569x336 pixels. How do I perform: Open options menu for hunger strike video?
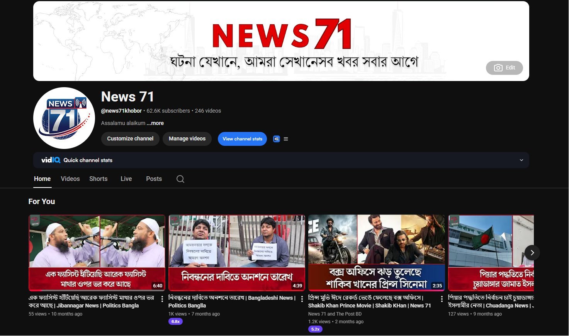coord(302,299)
